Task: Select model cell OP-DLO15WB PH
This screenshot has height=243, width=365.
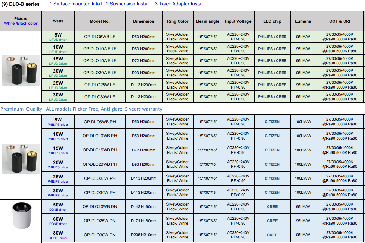Action: pos(100,150)
